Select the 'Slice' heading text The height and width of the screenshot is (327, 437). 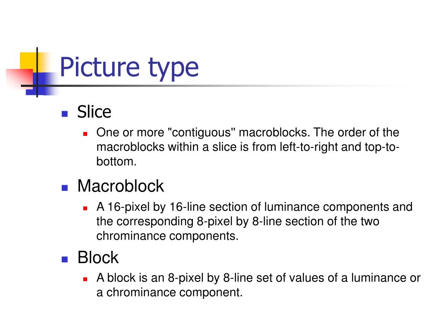(x=94, y=112)
